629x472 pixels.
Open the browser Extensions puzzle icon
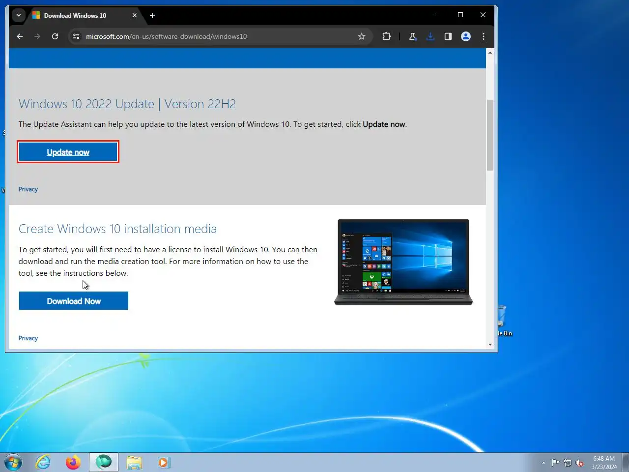click(386, 36)
